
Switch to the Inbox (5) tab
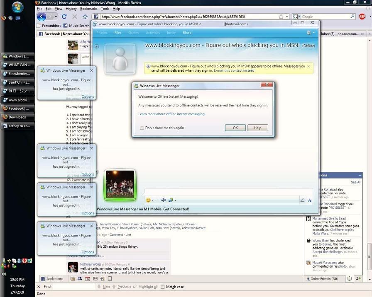(x=340, y=34)
